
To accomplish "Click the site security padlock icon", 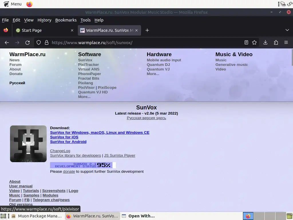I will pos(47,43).
